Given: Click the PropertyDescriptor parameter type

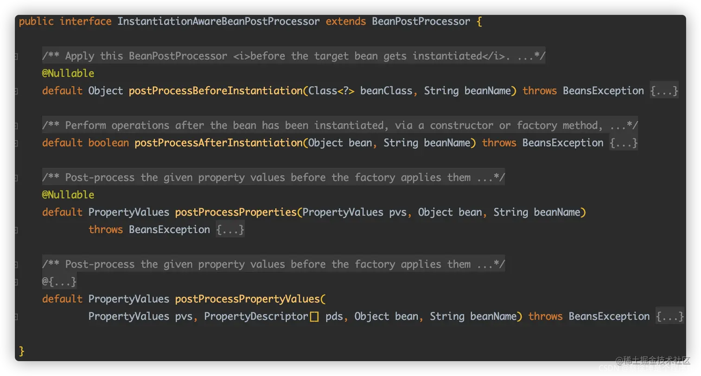Looking at the screenshot, I should point(256,316).
